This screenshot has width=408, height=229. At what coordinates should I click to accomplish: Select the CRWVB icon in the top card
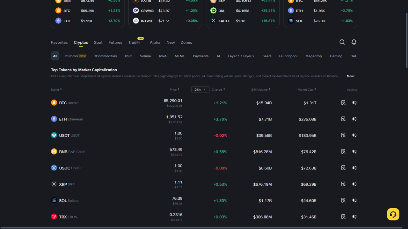click(136, 10)
